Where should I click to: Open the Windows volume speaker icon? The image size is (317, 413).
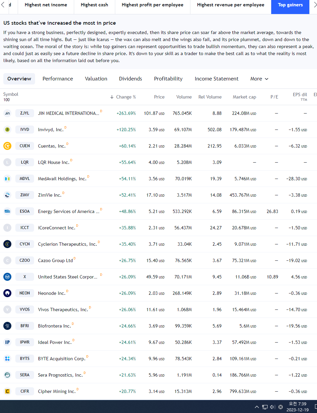(x=273, y=407)
